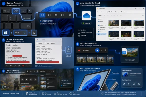Click the Copy all button
Screen dimensions: 146x97
pos(40,43)
